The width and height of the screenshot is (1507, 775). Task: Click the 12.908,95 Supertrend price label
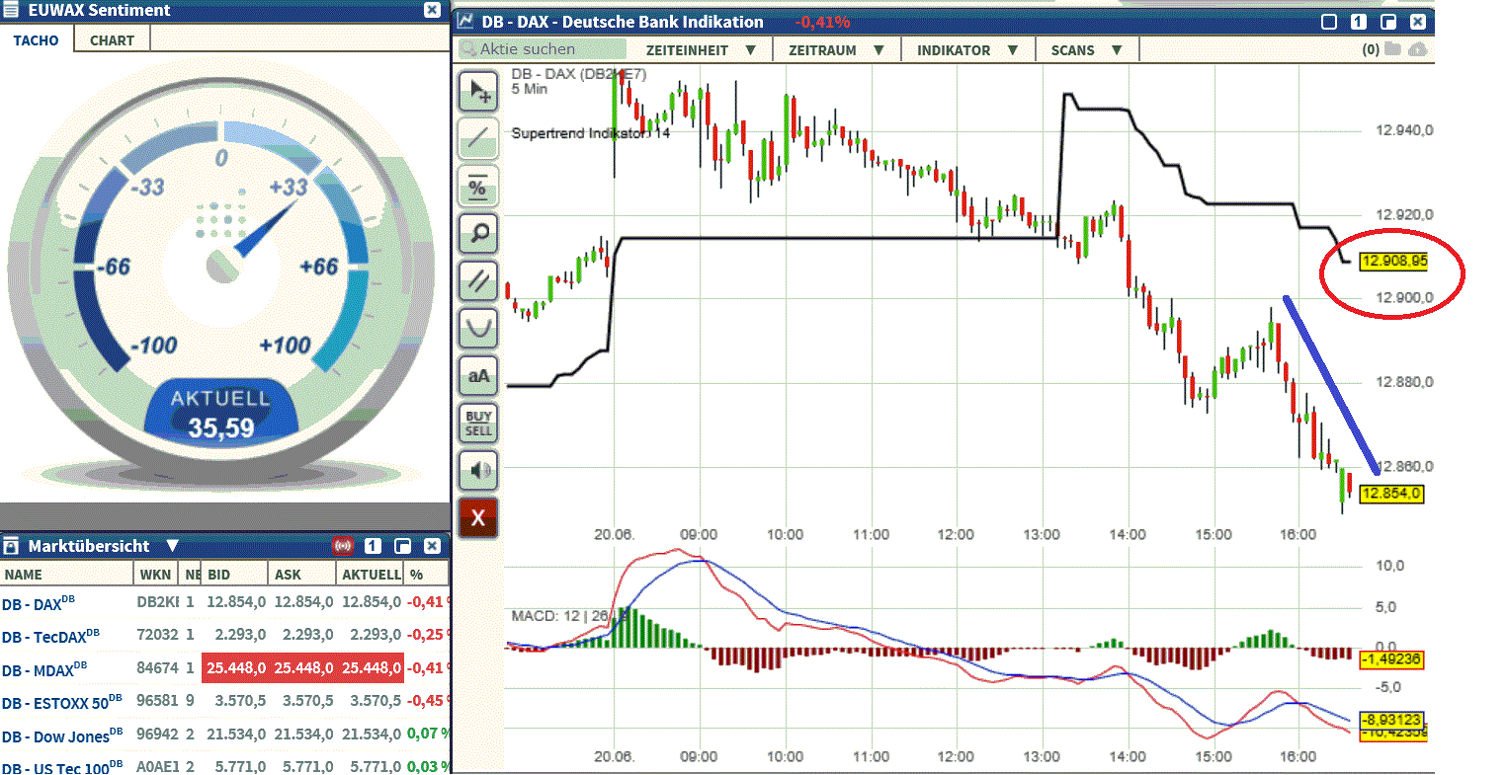pyautogui.click(x=1393, y=262)
